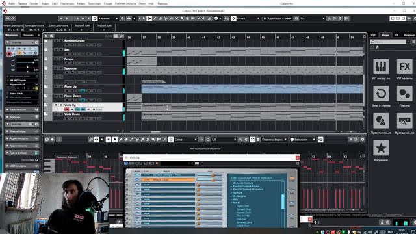Open the File browser tile in the media rack
416x234 pixels.
[404, 121]
